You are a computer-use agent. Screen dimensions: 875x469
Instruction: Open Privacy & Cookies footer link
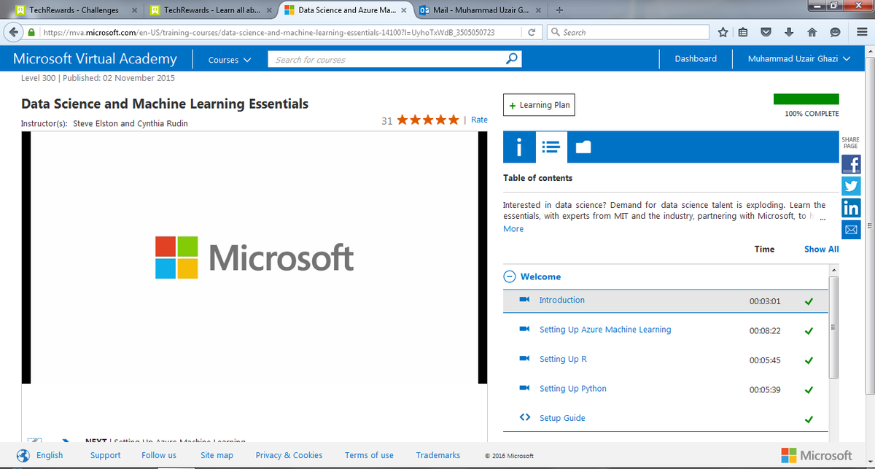pyautogui.click(x=289, y=455)
